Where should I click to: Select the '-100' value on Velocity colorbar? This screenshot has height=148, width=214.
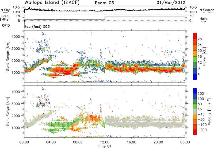coord(202,125)
